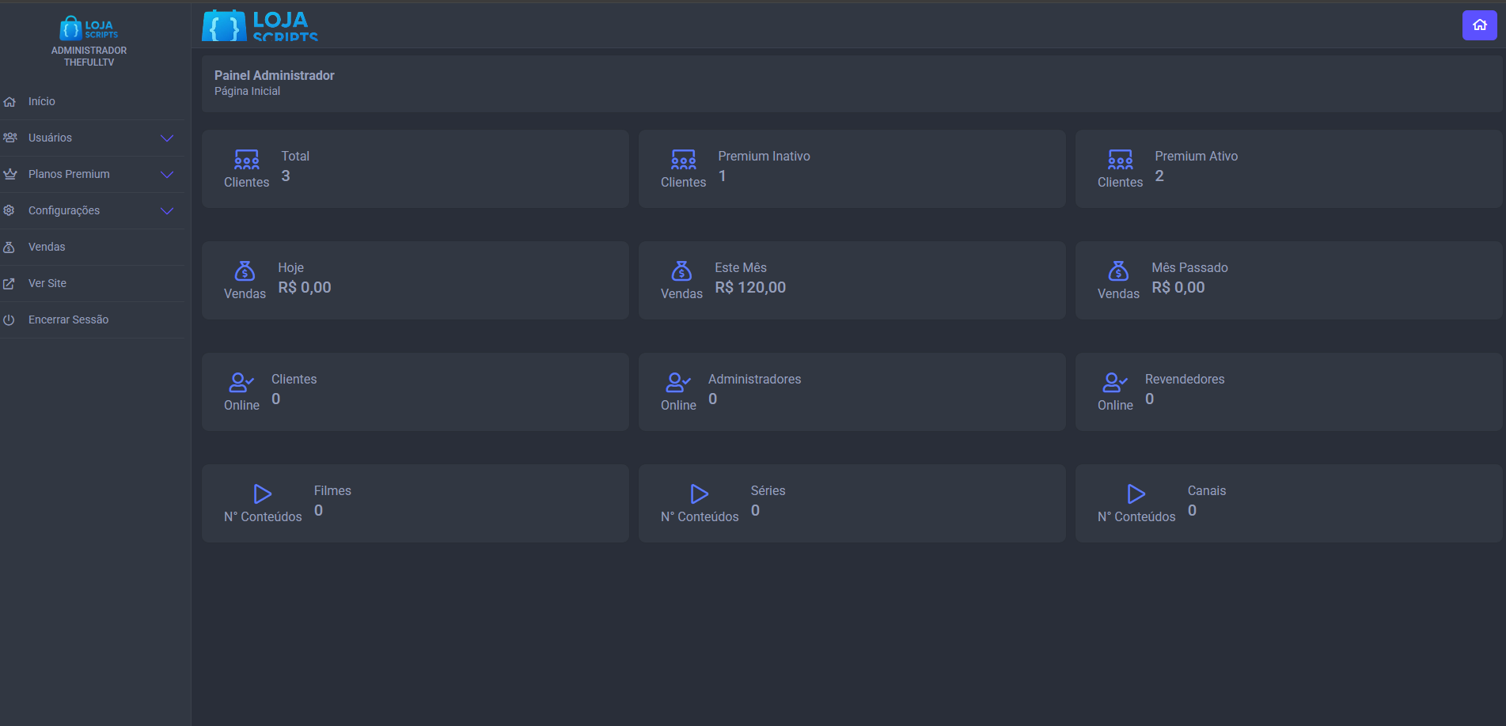The image size is (1506, 726).
Task: Click the play icon in Canais card
Action: [1136, 494]
